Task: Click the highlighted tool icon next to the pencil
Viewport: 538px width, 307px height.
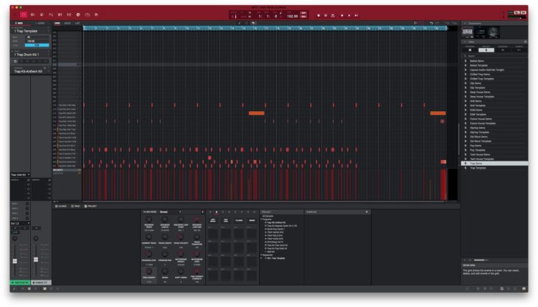Action: point(253,24)
